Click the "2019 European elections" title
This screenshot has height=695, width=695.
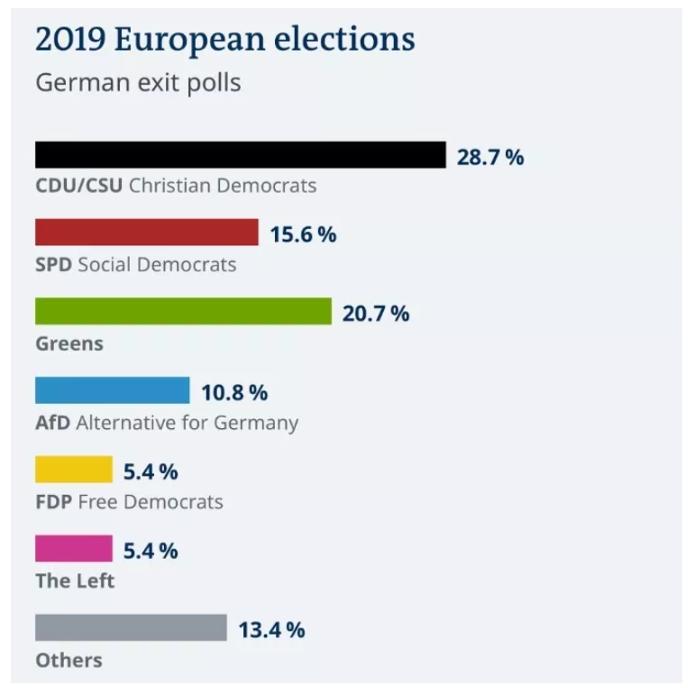tap(225, 40)
